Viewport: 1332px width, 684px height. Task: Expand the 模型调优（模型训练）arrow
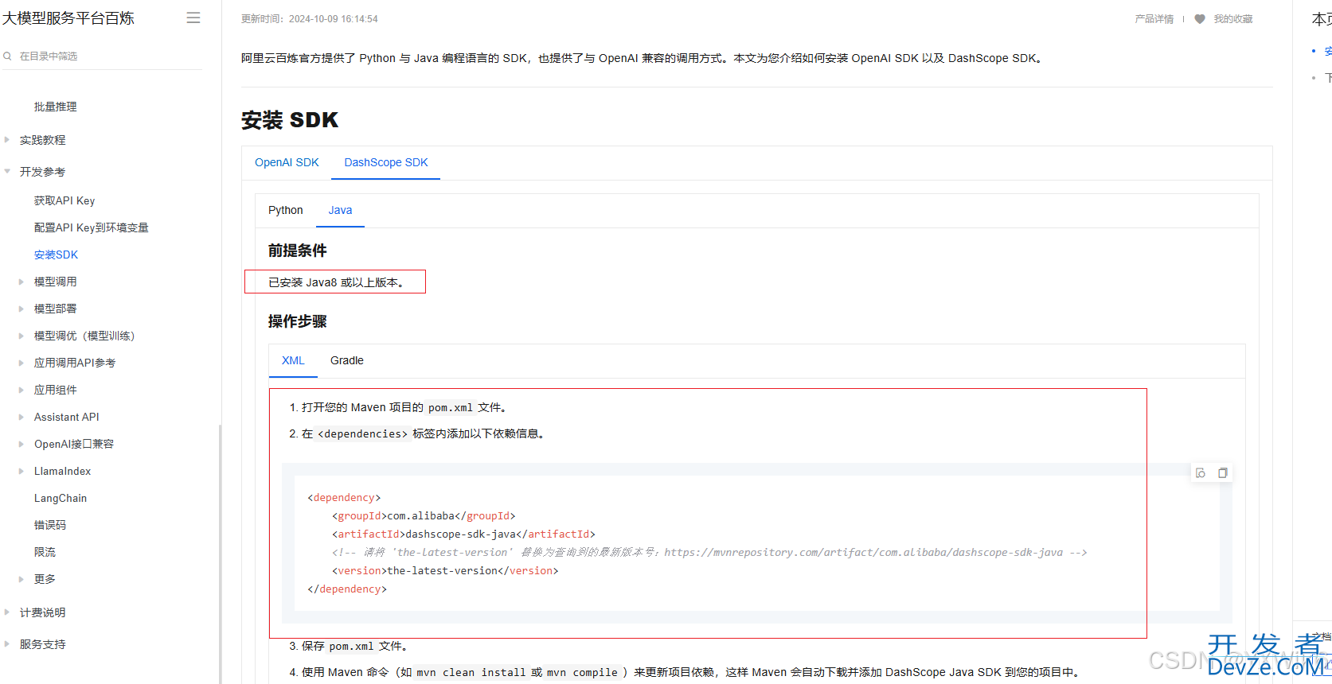[x=21, y=336]
